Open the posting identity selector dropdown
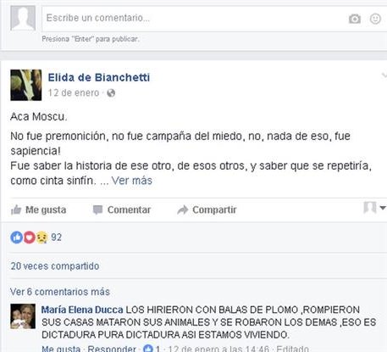 [374, 208]
